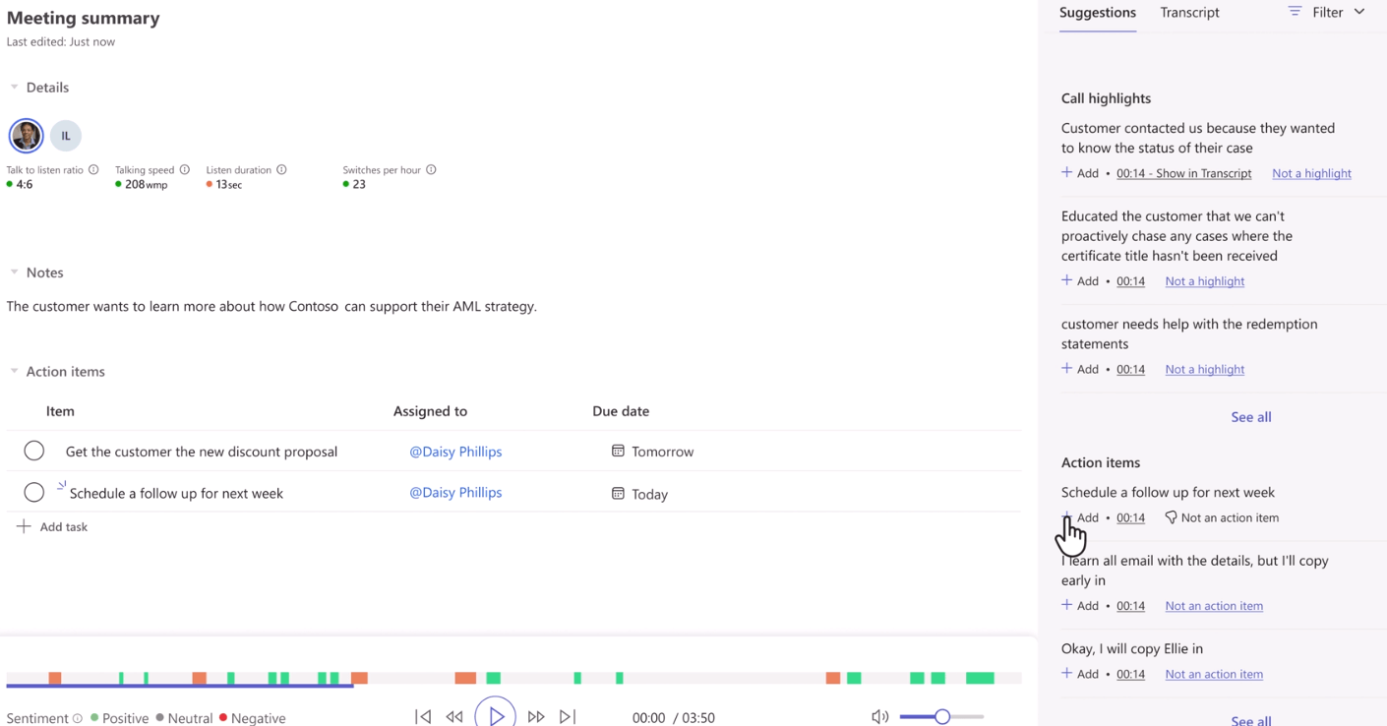Skip to the start of the recording
This screenshot has width=1387, height=726.
pyautogui.click(x=423, y=717)
